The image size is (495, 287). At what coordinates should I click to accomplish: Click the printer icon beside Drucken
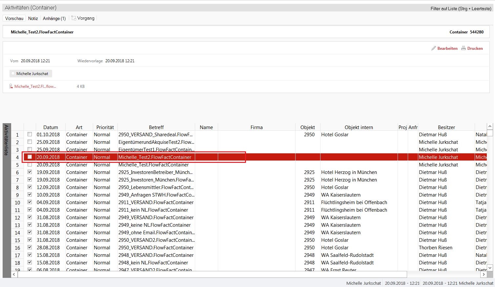pyautogui.click(x=464, y=48)
